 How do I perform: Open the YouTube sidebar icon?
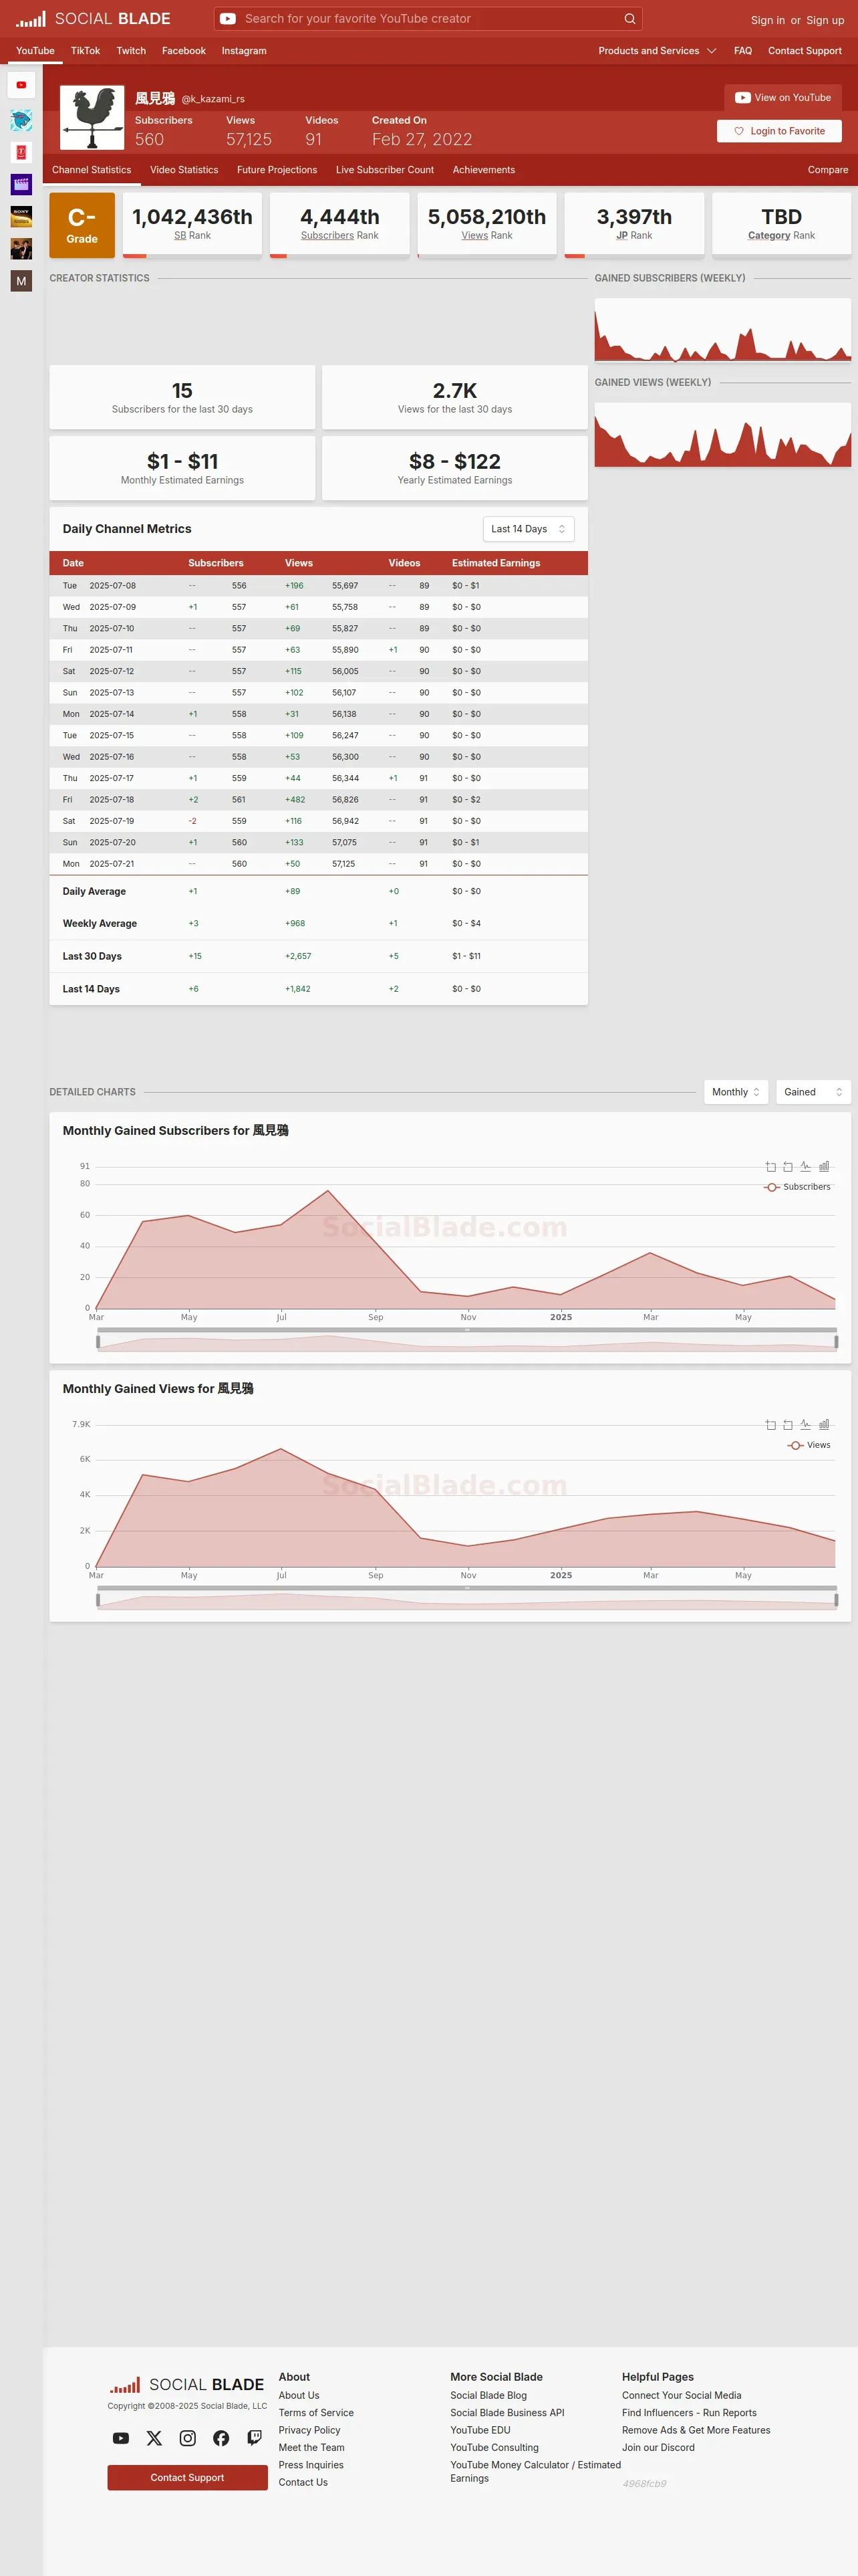click(21, 85)
